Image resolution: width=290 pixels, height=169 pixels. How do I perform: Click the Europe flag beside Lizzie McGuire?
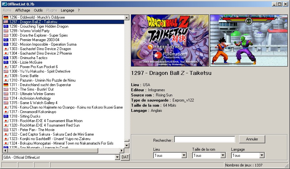tap(6, 62)
